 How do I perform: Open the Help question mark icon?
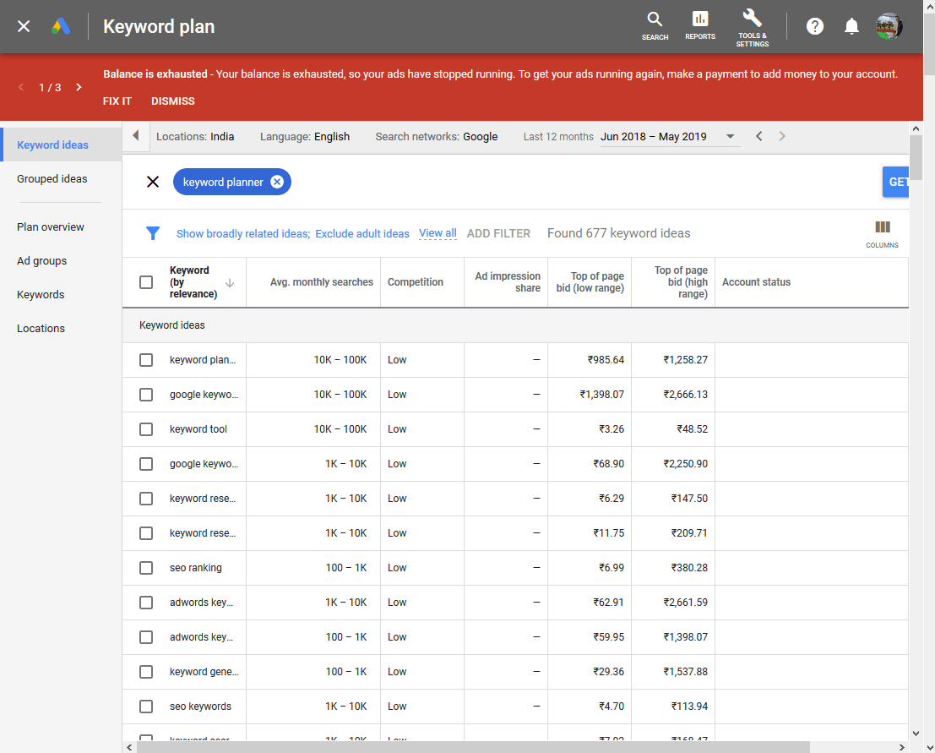click(814, 26)
